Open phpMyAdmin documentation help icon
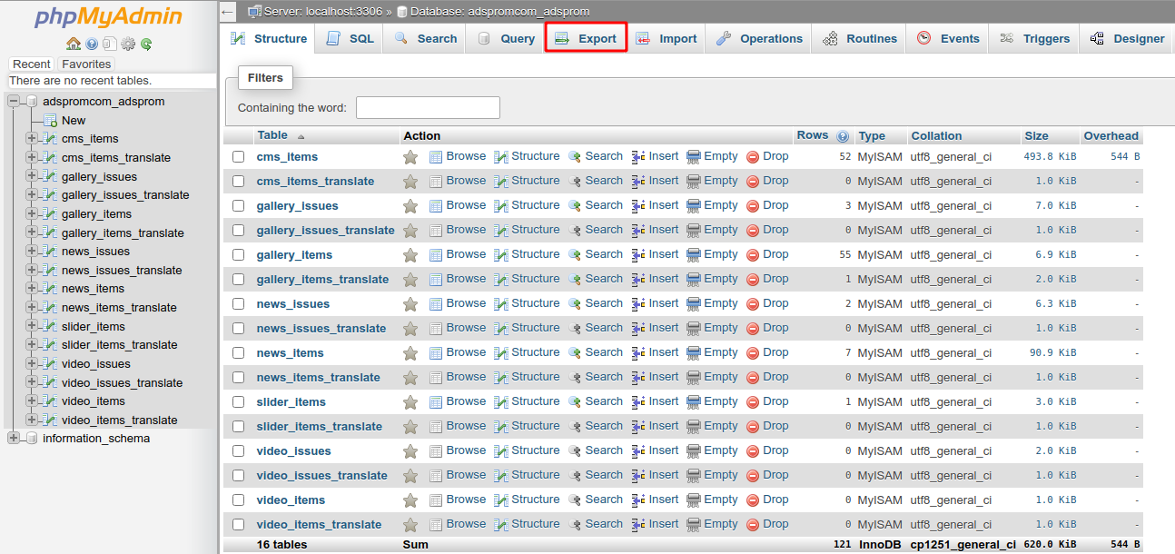The width and height of the screenshot is (1175, 554). tap(92, 44)
